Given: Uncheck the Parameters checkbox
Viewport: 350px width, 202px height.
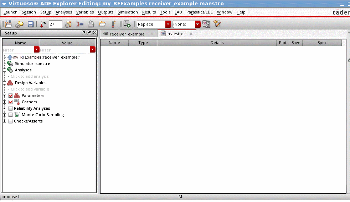Looking at the screenshot, I should click(10, 96).
